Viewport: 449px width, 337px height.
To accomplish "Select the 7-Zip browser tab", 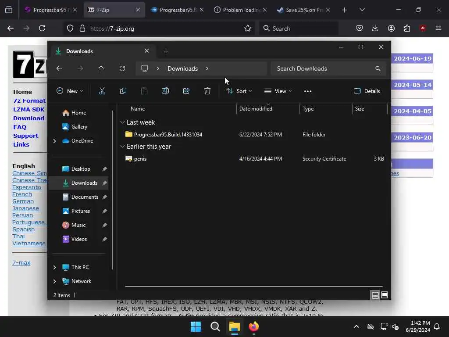I will (x=114, y=10).
